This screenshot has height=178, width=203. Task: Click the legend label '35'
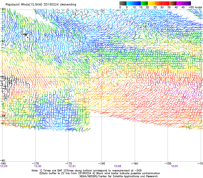(169, 7)
